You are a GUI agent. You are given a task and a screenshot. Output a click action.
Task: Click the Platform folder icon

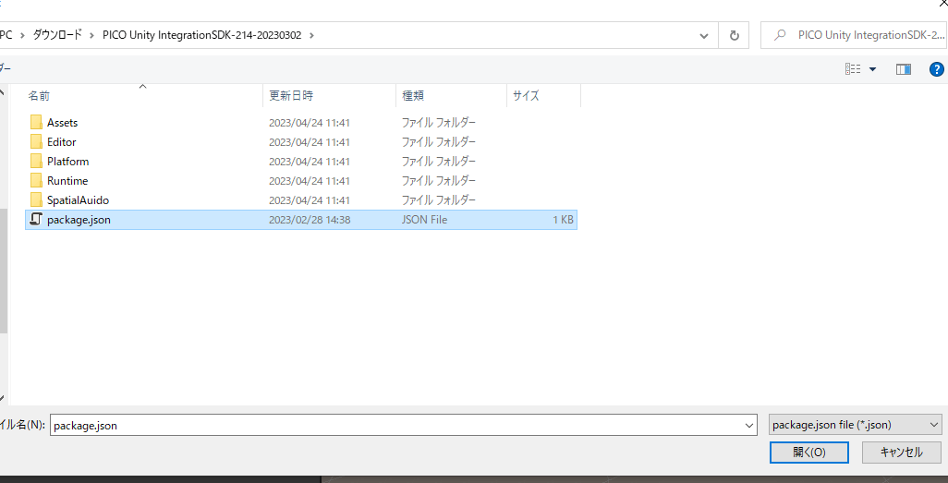pos(36,162)
